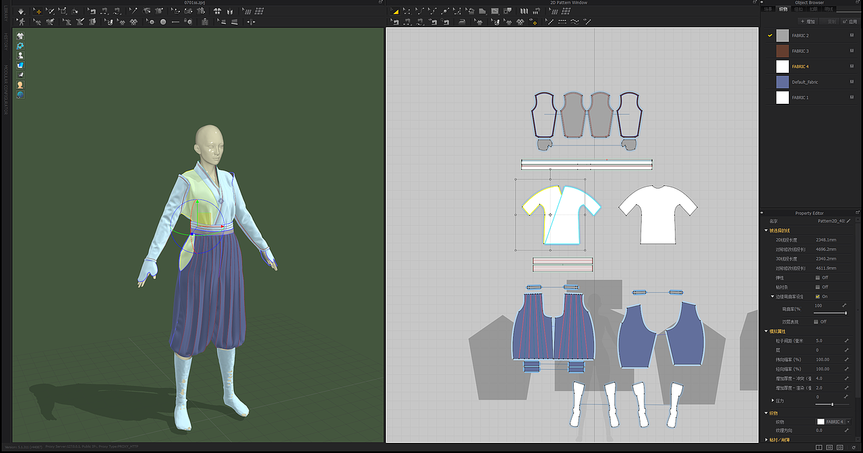The image size is (863, 453).
Task: Select the Select/Move tool with yellow cross
Action: (37, 11)
